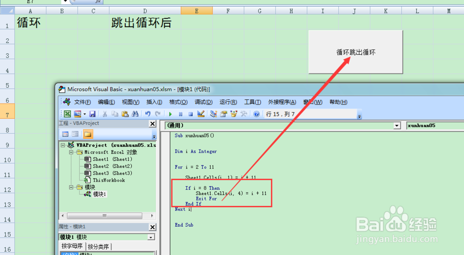Click the project tree horizontal scrollbar thumb
464x255 pixels.
pyautogui.click(x=104, y=216)
